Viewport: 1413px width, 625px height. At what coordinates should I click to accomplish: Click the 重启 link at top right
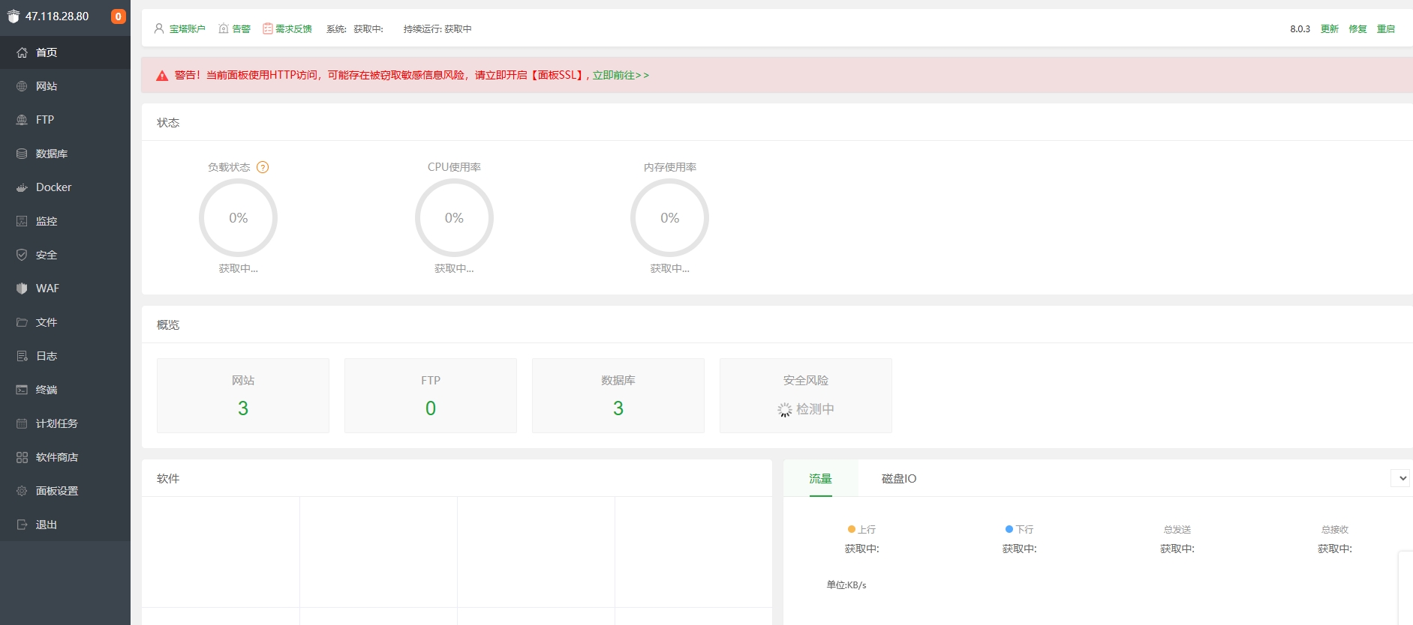tap(1386, 28)
